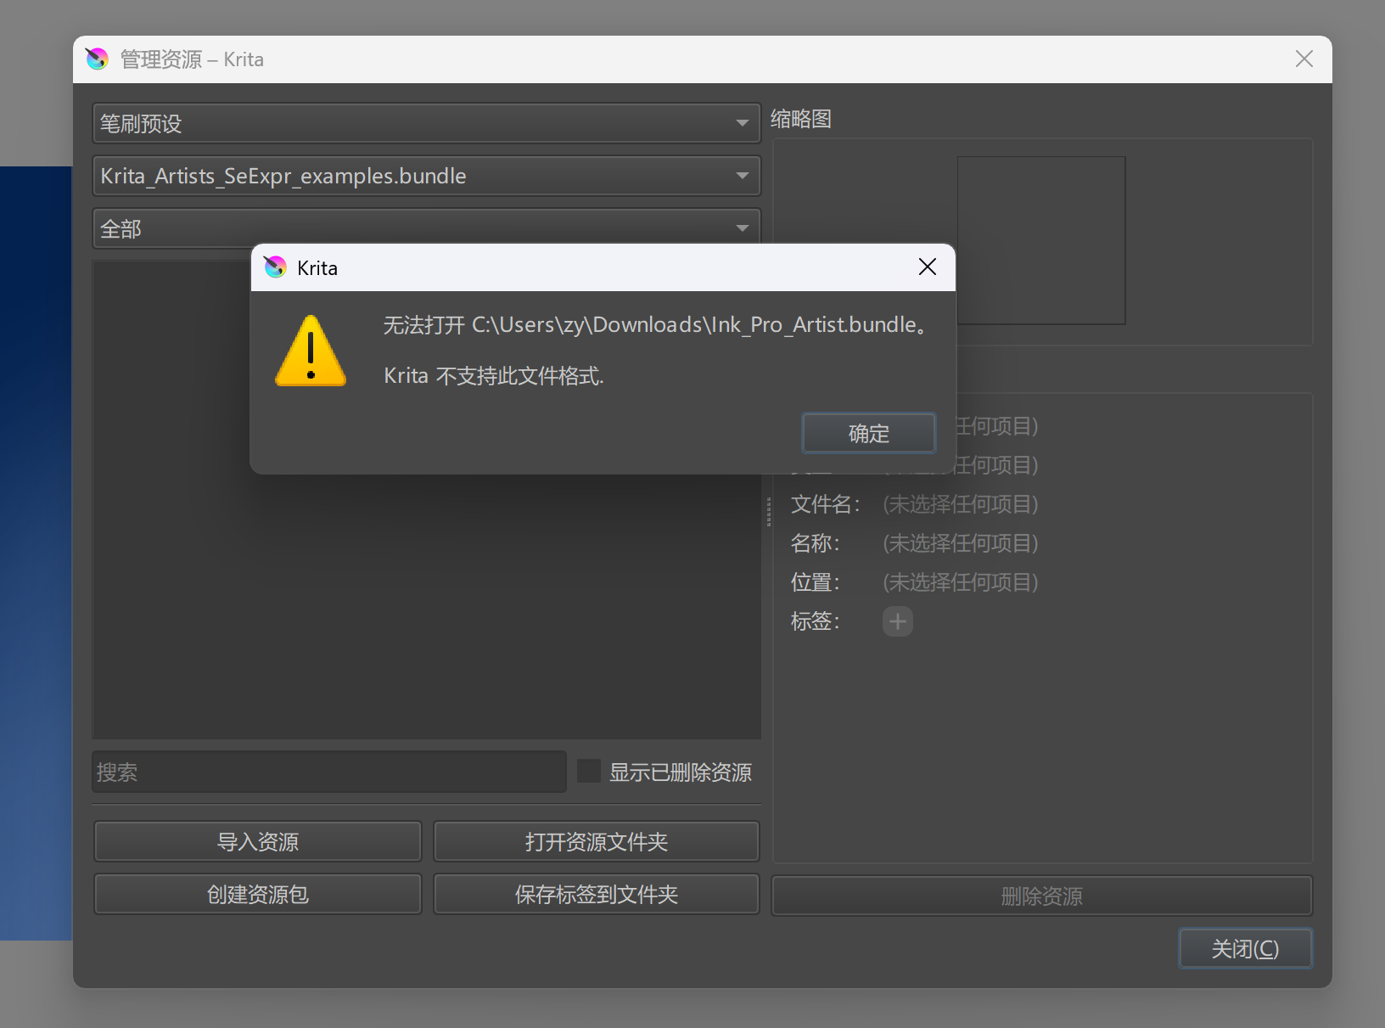Click 确定 in the Krita error dialog
Image resolution: width=1385 pixels, height=1028 pixels.
click(x=868, y=433)
